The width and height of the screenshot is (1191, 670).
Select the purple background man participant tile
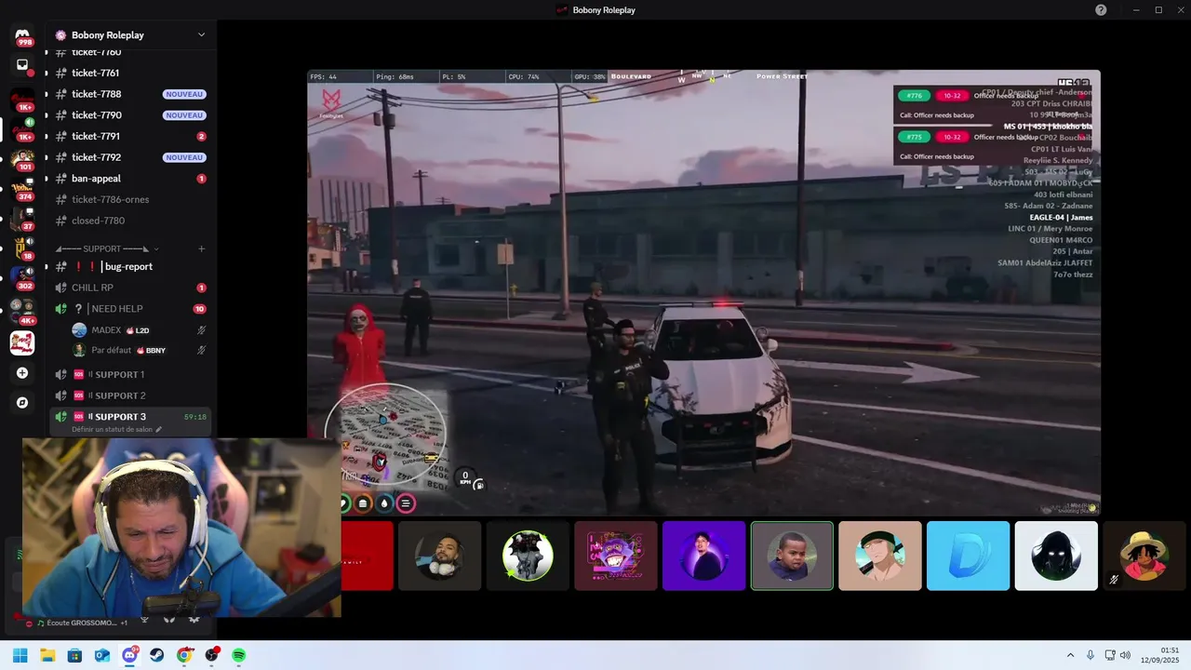click(x=703, y=556)
